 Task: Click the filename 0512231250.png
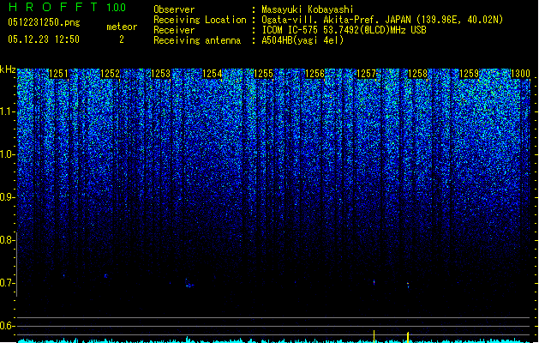(44, 22)
